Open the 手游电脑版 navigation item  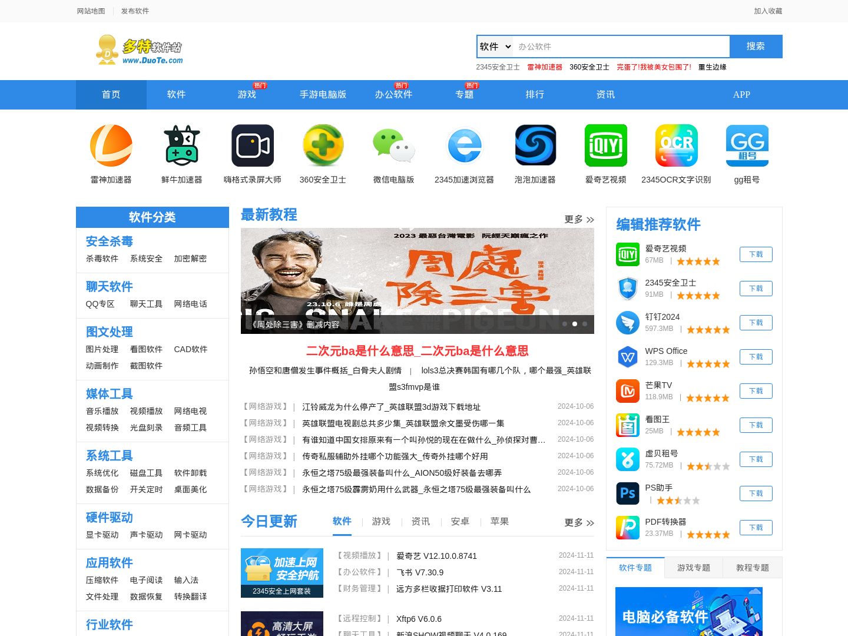pos(323,94)
